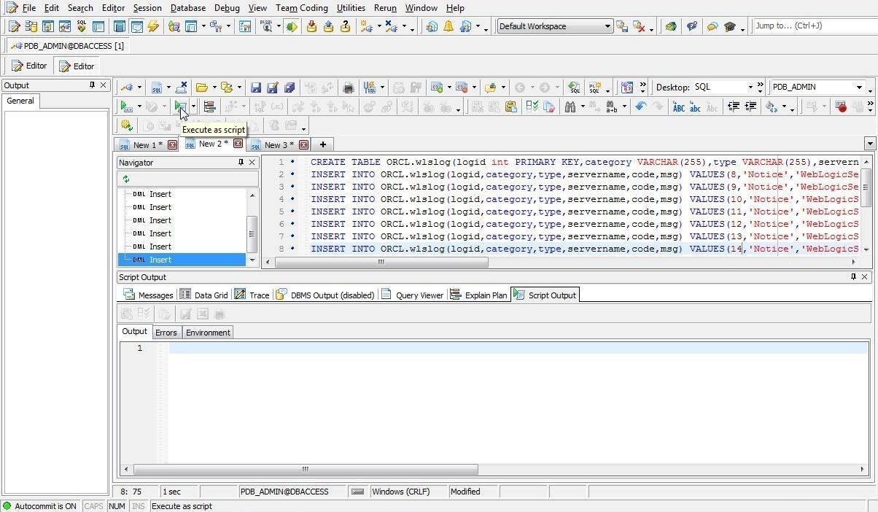The width and height of the screenshot is (878, 512).
Task: Click the Explain Plan tree icon in toolbar
Action: (209, 106)
